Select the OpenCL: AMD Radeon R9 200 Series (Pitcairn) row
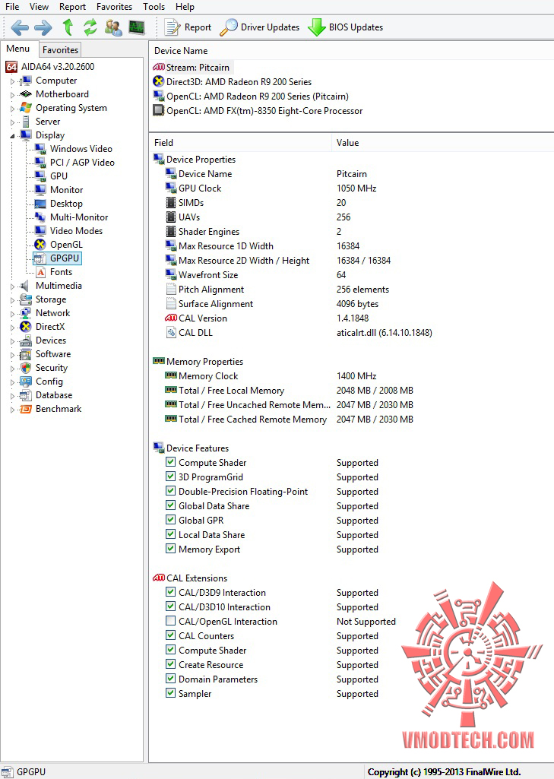Screen dimensions: 554x779 [x=258, y=97]
